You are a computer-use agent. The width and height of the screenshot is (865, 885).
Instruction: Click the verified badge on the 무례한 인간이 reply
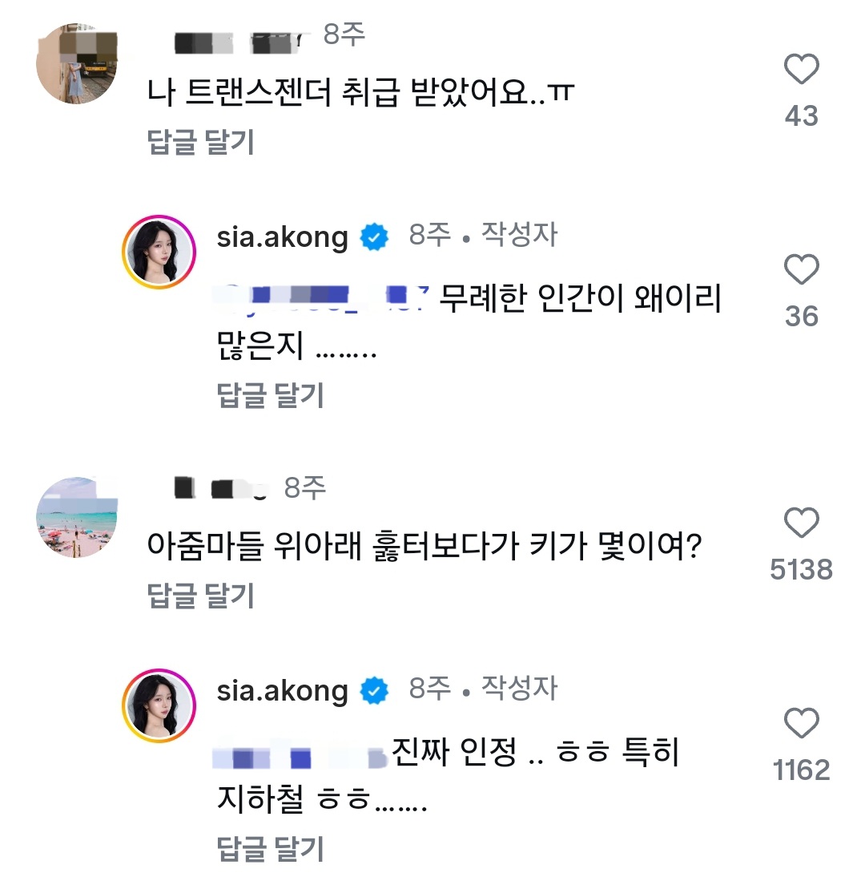coord(374,238)
